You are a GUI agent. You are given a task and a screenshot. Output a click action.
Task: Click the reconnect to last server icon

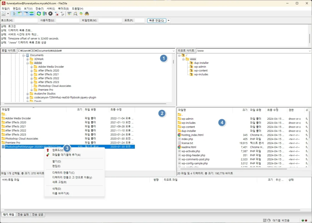click(62, 14)
